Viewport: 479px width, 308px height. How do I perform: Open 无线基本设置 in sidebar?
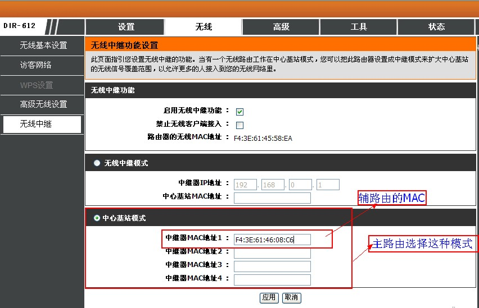[x=43, y=45]
